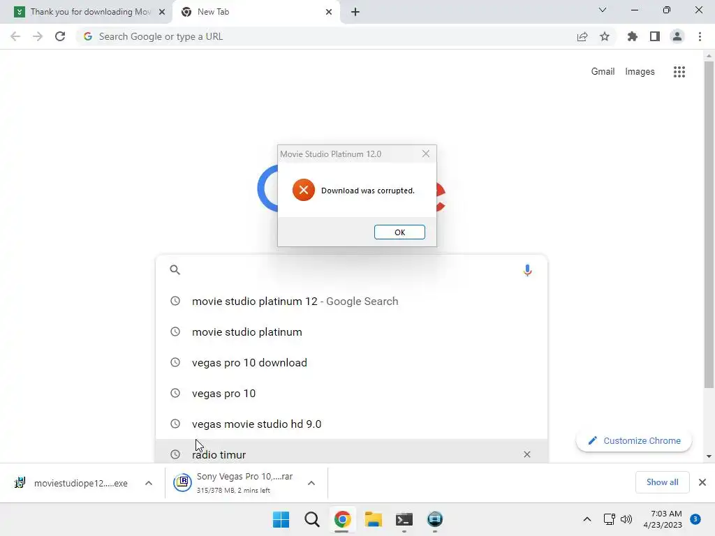Click the volume speaker tray icon
Viewport: 715px width, 536px height.
coord(626,519)
